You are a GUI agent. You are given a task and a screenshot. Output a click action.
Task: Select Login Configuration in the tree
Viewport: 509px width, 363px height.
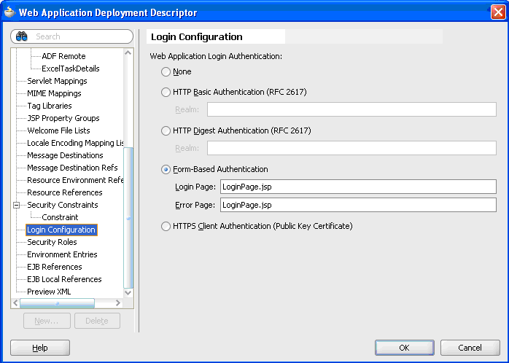pyautogui.click(x=61, y=230)
